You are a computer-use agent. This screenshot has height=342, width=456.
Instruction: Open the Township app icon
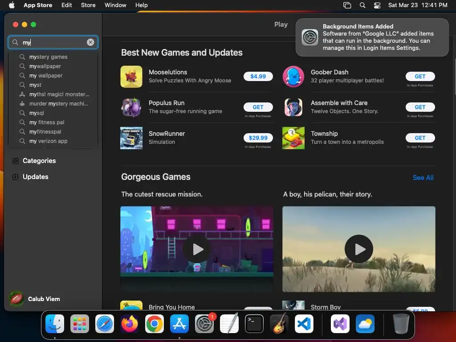[293, 138]
